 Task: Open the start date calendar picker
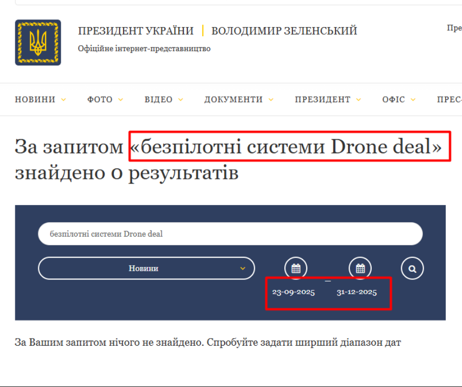coord(296,268)
